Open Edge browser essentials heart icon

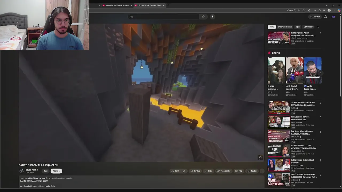coord(324,10)
